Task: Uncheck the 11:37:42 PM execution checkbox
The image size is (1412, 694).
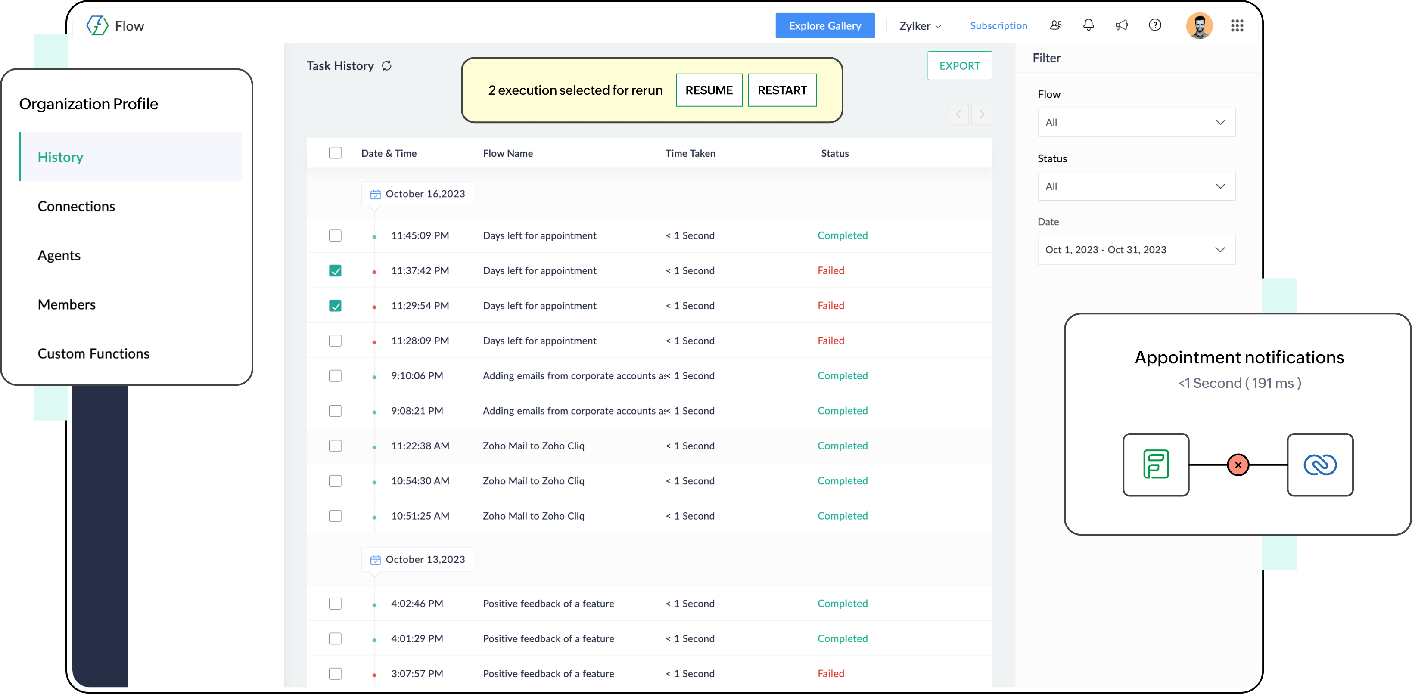Action: click(x=335, y=271)
